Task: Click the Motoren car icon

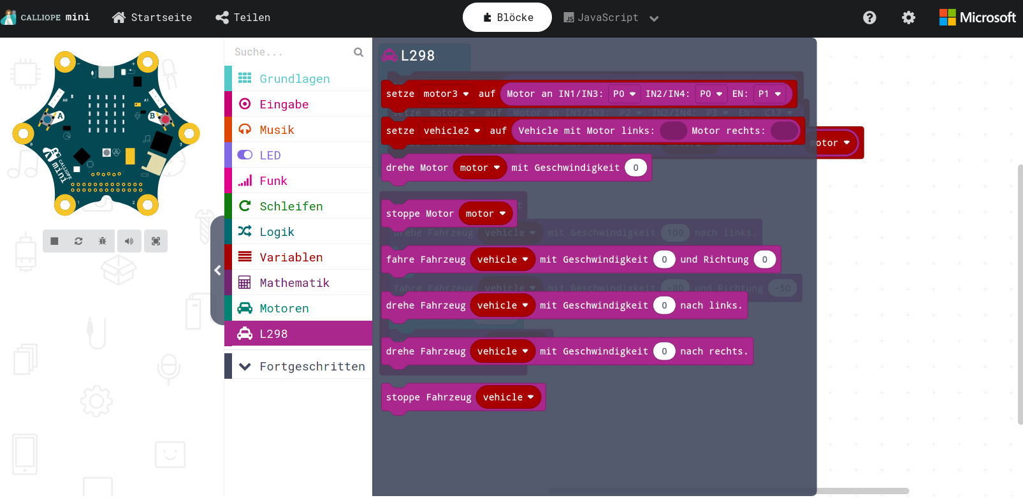Action: pyautogui.click(x=245, y=308)
